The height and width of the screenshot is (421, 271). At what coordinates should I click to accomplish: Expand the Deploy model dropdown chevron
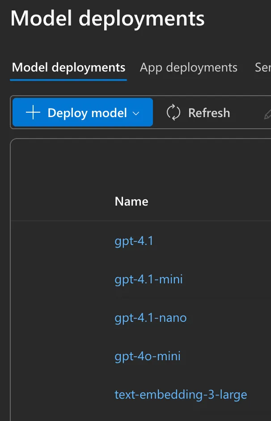click(135, 114)
